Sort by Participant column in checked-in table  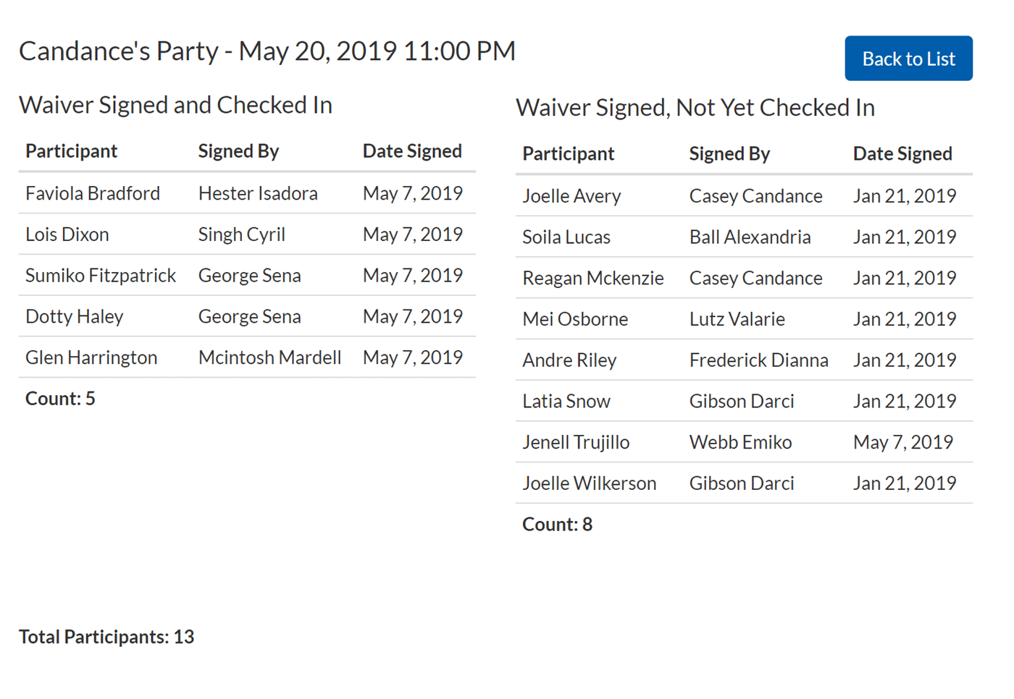click(x=71, y=151)
